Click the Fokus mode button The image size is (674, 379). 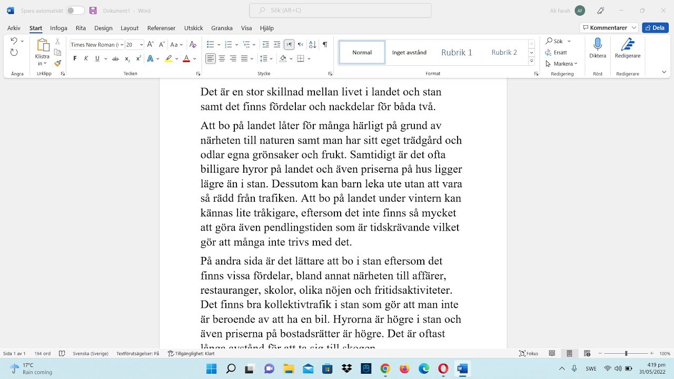[529, 354]
